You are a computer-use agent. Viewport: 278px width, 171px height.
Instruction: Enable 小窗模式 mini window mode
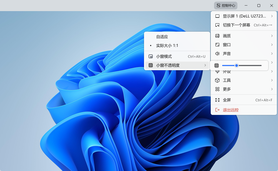pyautogui.click(x=177, y=56)
